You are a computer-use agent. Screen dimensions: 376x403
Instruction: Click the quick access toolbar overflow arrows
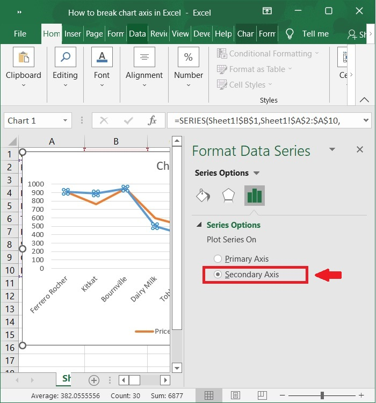[19, 12]
